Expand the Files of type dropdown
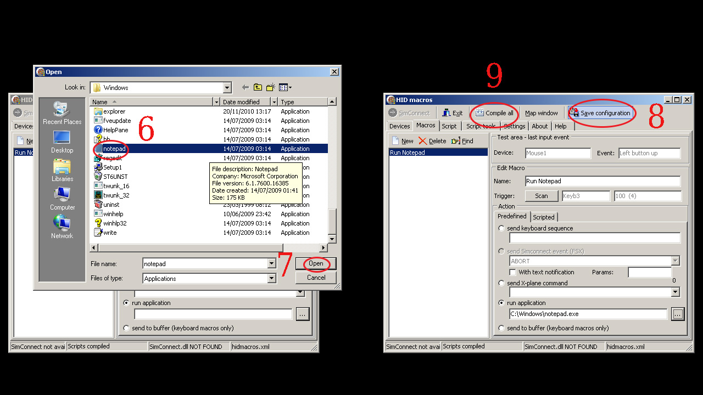The width and height of the screenshot is (703, 395). 271,279
